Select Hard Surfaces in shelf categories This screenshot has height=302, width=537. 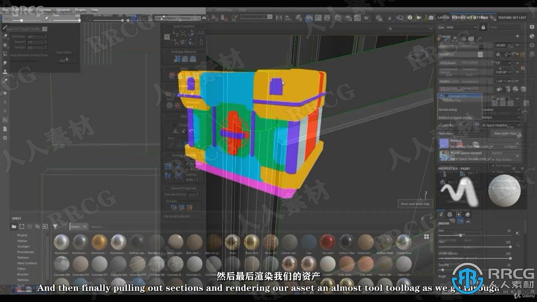[27, 263]
